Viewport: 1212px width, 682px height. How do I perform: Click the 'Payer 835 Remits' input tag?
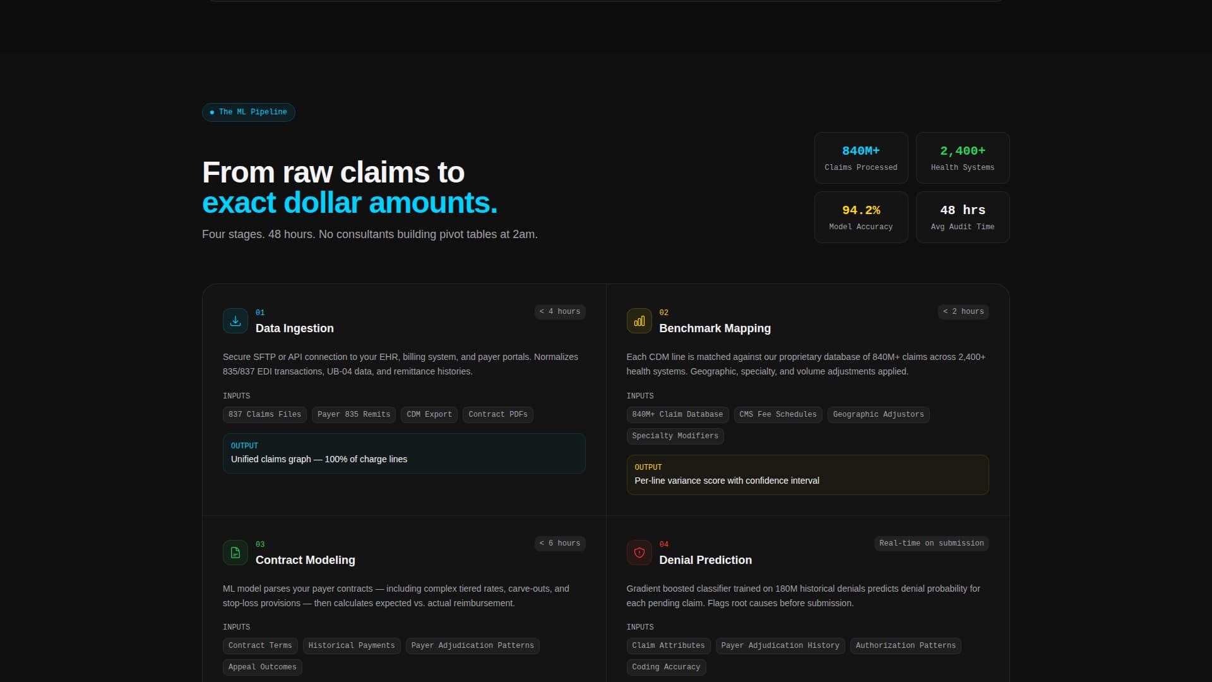[353, 415]
